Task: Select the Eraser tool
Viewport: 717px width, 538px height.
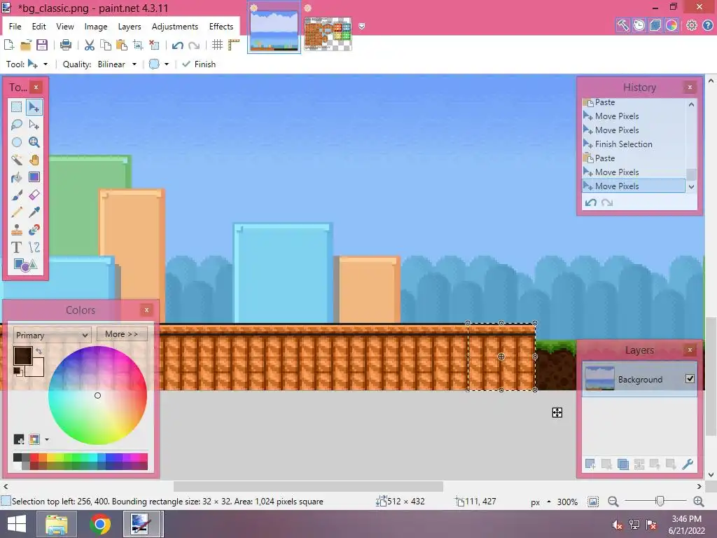Action: [34, 195]
